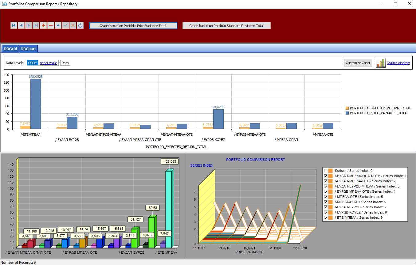Delete record with minus icon

click(51, 25)
